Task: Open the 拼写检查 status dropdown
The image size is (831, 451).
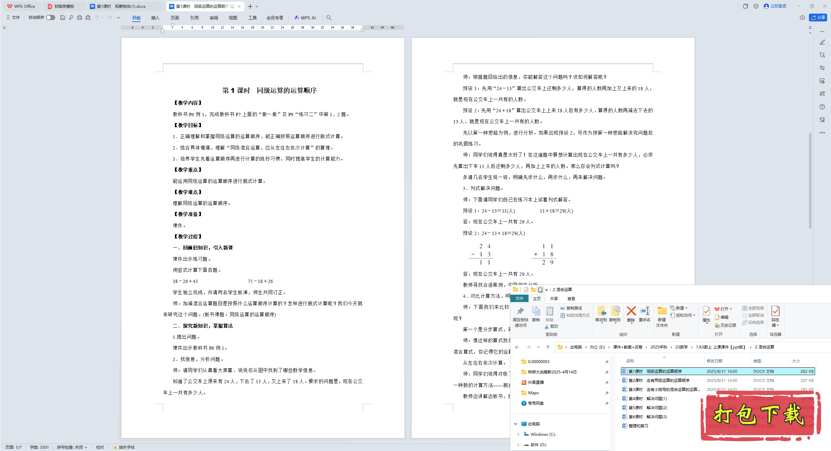Action: (x=72, y=447)
